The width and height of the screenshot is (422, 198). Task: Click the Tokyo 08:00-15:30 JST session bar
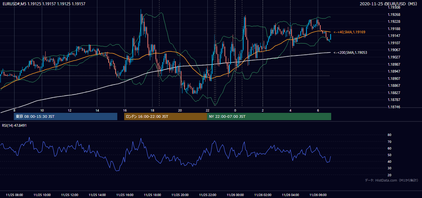click(65, 116)
